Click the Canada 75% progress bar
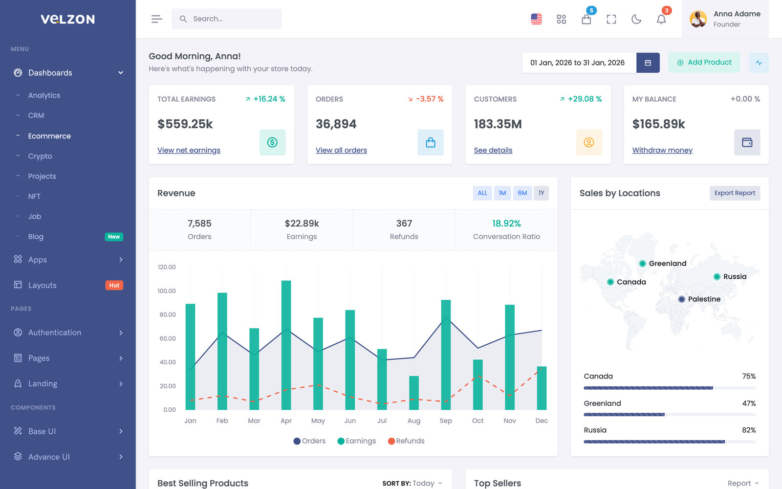Image resolution: width=782 pixels, height=489 pixels. click(670, 388)
